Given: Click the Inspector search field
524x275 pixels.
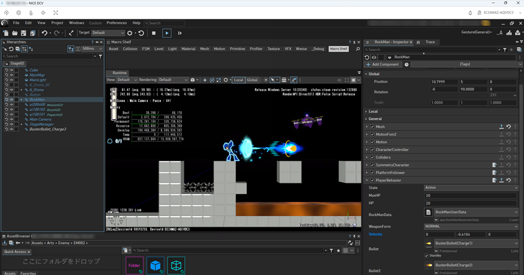Looking at the screenshot, I should click(x=432, y=50).
